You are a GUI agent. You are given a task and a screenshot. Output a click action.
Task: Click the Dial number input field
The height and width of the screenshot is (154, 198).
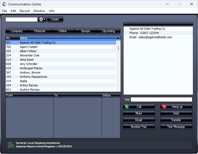coord(161,99)
